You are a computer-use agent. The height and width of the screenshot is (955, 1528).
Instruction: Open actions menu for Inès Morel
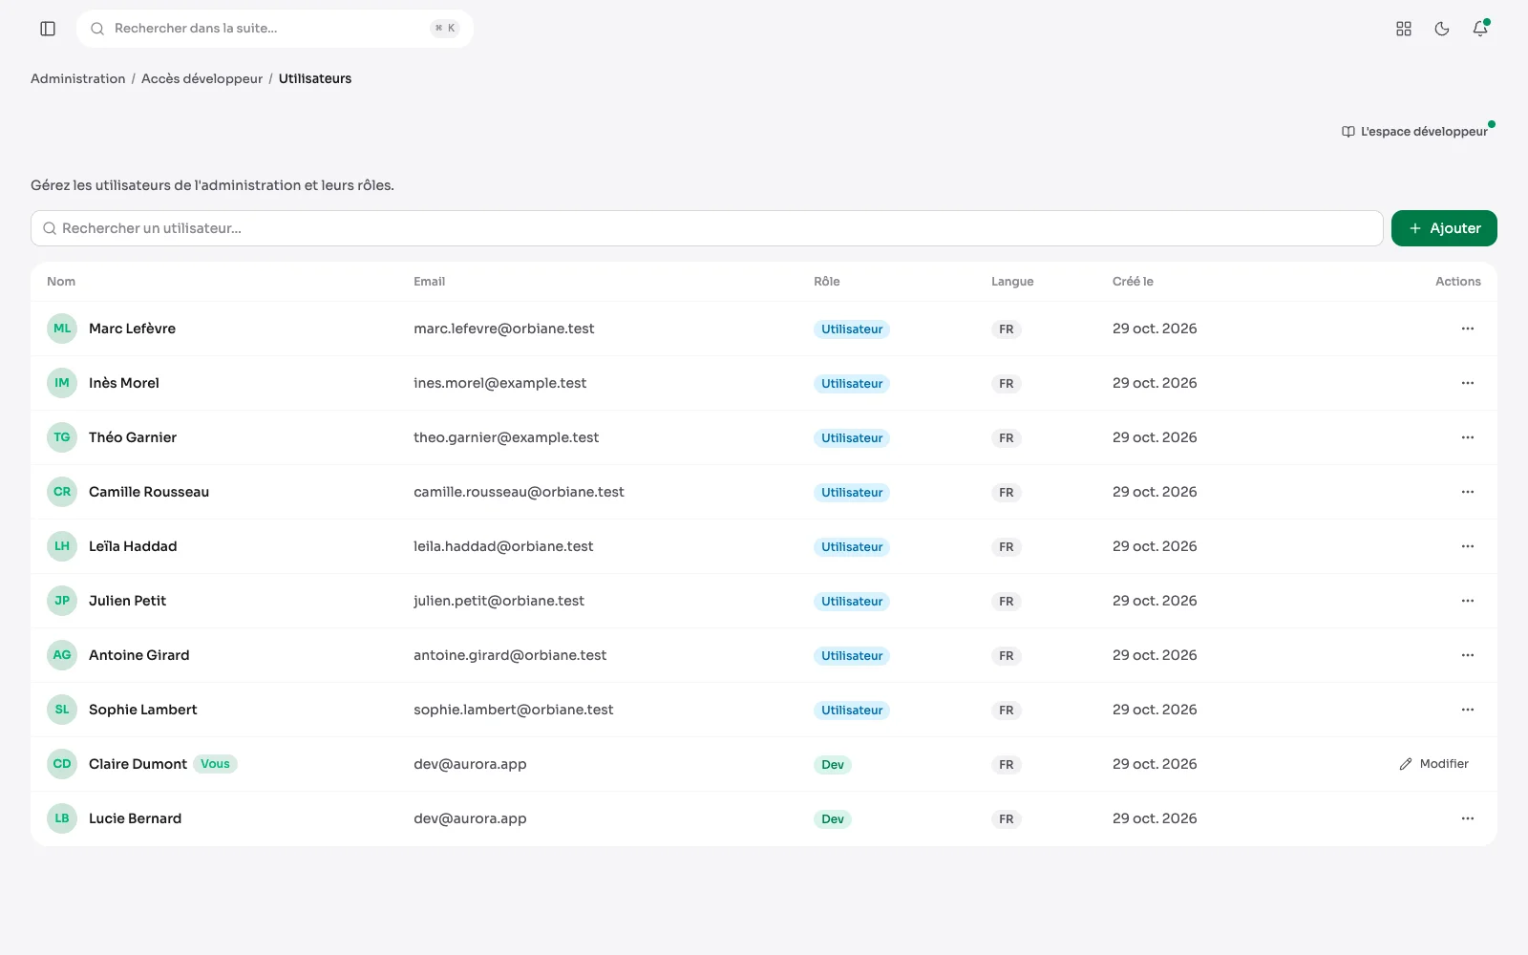point(1468,383)
